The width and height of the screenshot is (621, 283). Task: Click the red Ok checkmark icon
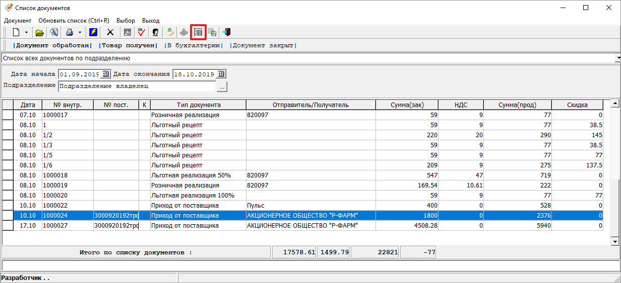point(142,32)
